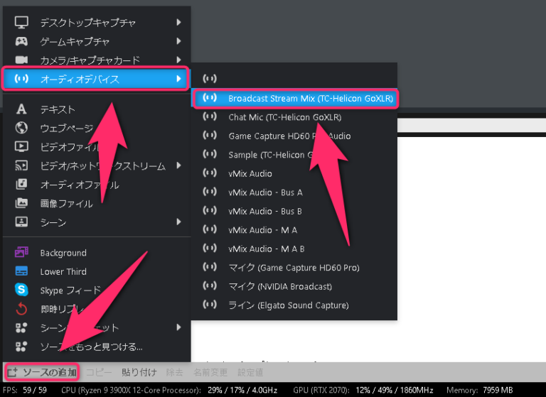Image resolution: width=546 pixels, height=397 pixels.
Task: Select vMix Audio device
Action: [x=294, y=173]
